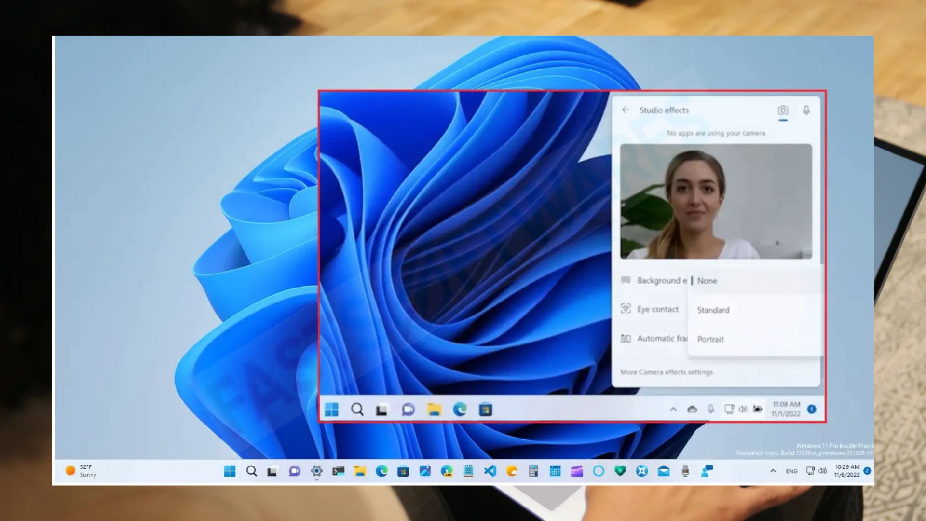Click ENG language indicator on main taskbar

(791, 471)
